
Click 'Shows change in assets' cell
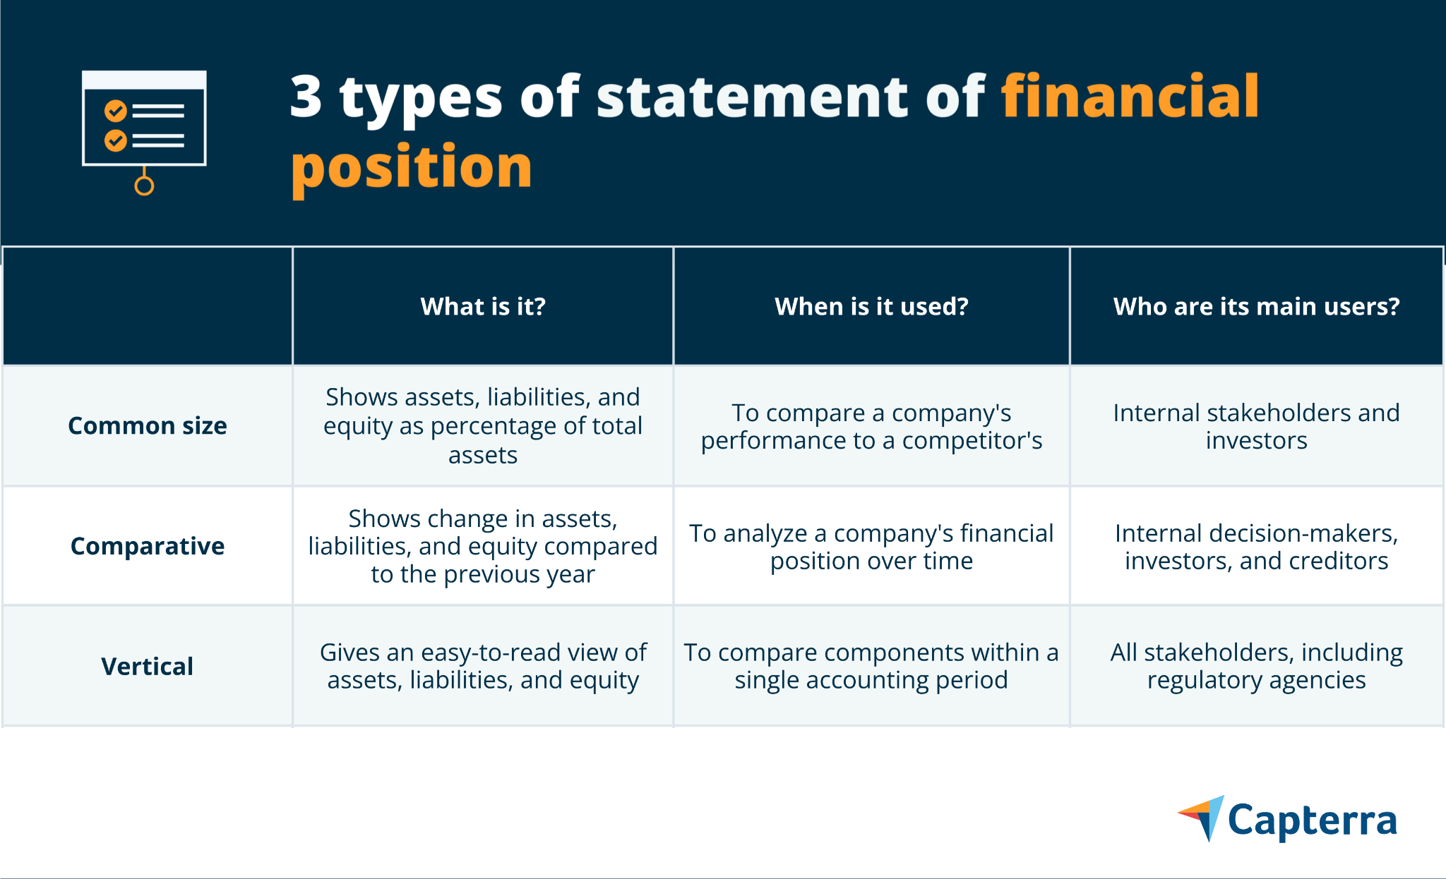[x=483, y=546]
